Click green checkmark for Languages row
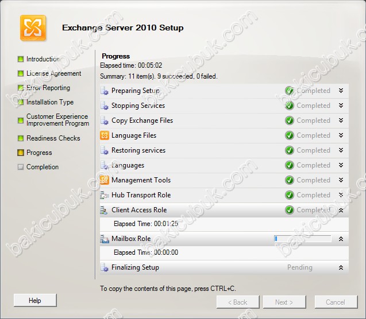Screen dimensions: 366x319 click(x=290, y=165)
